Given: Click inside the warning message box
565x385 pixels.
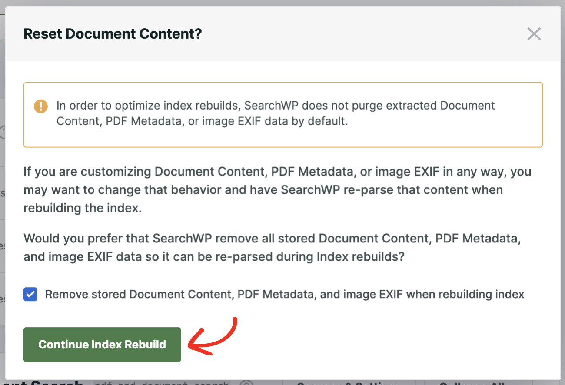Looking at the screenshot, I should (282, 114).
